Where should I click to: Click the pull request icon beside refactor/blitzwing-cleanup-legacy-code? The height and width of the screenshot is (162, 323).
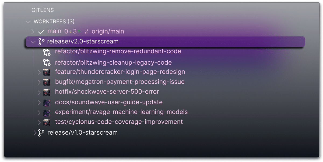click(x=47, y=62)
